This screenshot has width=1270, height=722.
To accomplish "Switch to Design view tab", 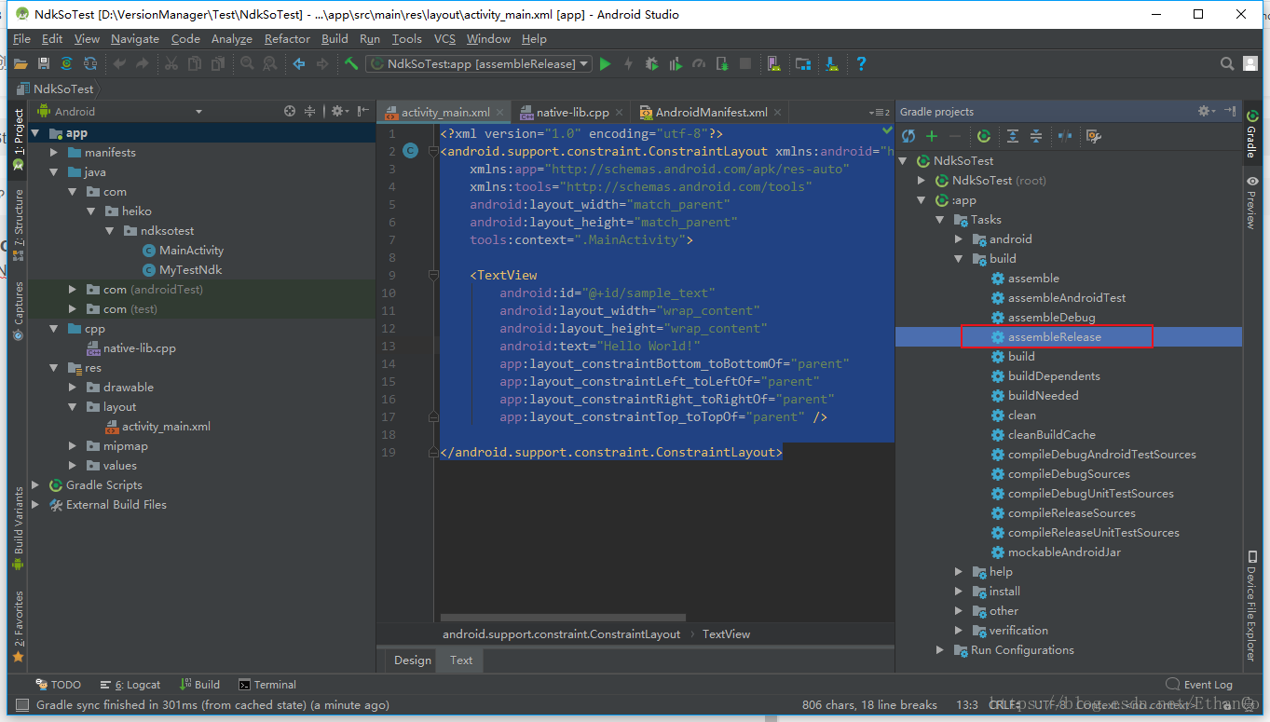I will click(x=412, y=660).
